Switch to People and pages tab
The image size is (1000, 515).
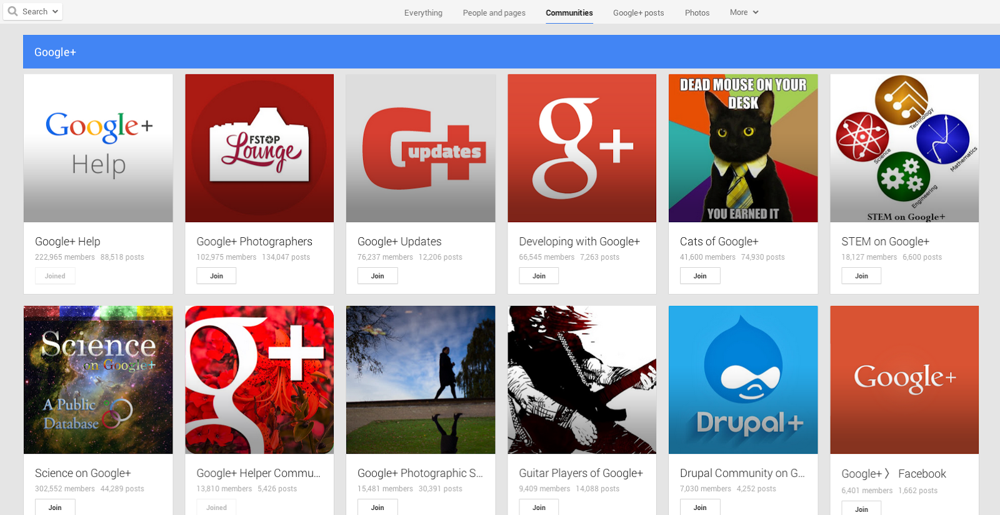494,12
